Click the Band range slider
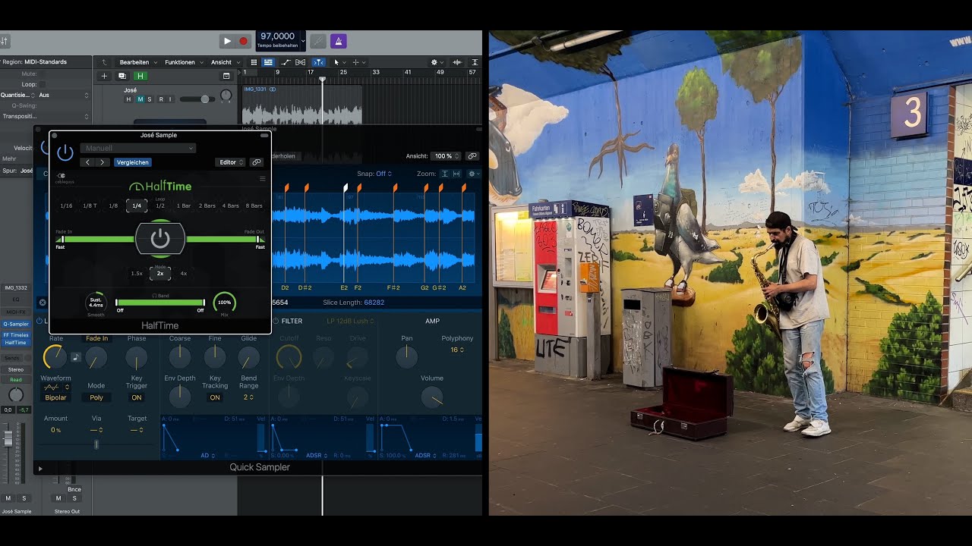 [x=160, y=303]
